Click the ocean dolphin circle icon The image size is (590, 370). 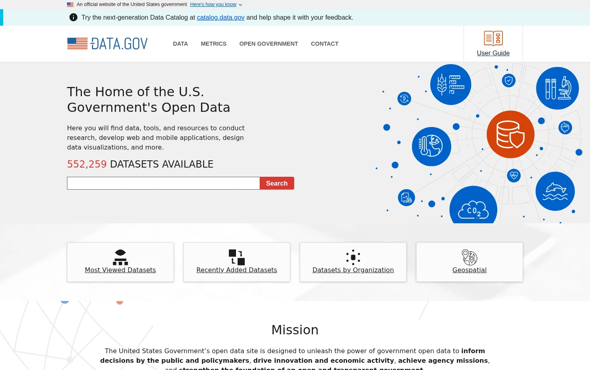coord(555,191)
